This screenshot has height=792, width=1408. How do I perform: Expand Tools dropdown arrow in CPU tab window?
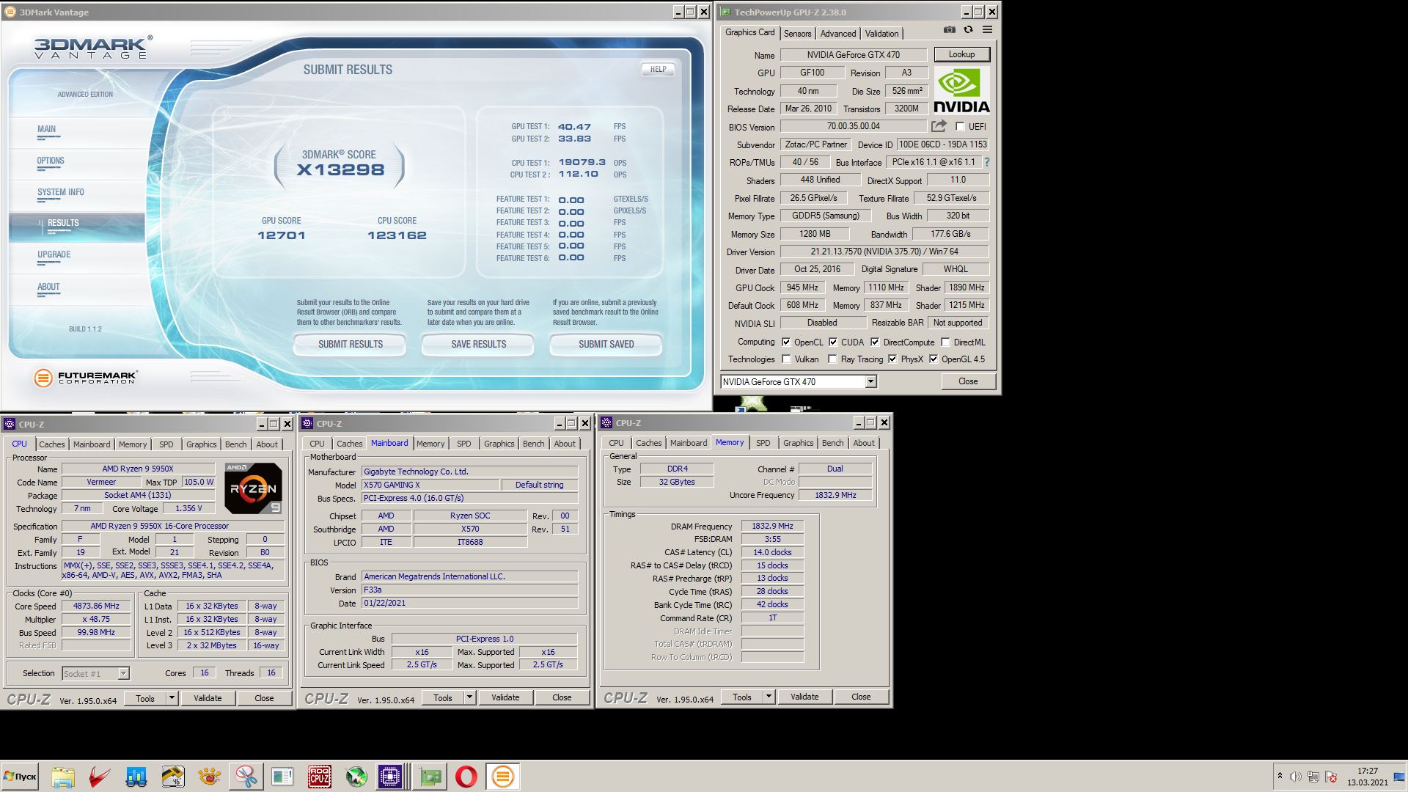pyautogui.click(x=172, y=698)
